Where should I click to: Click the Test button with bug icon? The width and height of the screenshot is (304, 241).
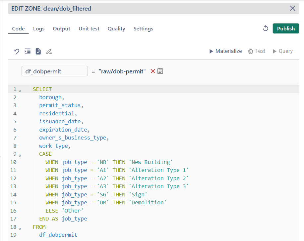[x=257, y=51]
